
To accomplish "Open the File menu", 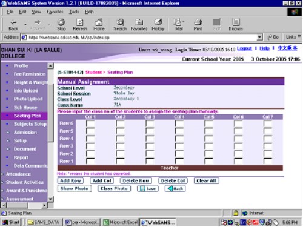I will [x=10, y=12].
